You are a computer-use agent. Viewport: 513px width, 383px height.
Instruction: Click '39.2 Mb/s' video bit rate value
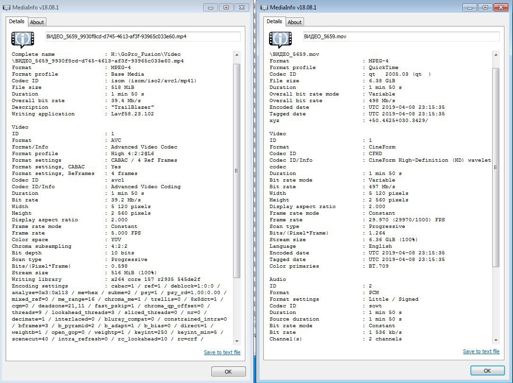point(126,200)
